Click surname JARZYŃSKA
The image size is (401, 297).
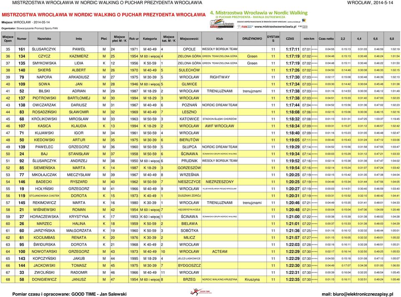pyautogui.click(x=44, y=231)
